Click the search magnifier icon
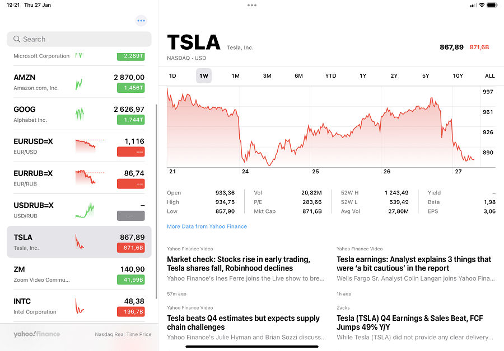 (x=17, y=39)
